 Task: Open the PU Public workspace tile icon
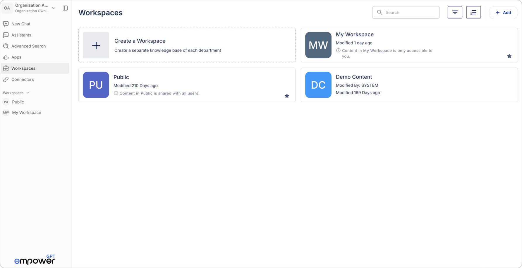[96, 85]
